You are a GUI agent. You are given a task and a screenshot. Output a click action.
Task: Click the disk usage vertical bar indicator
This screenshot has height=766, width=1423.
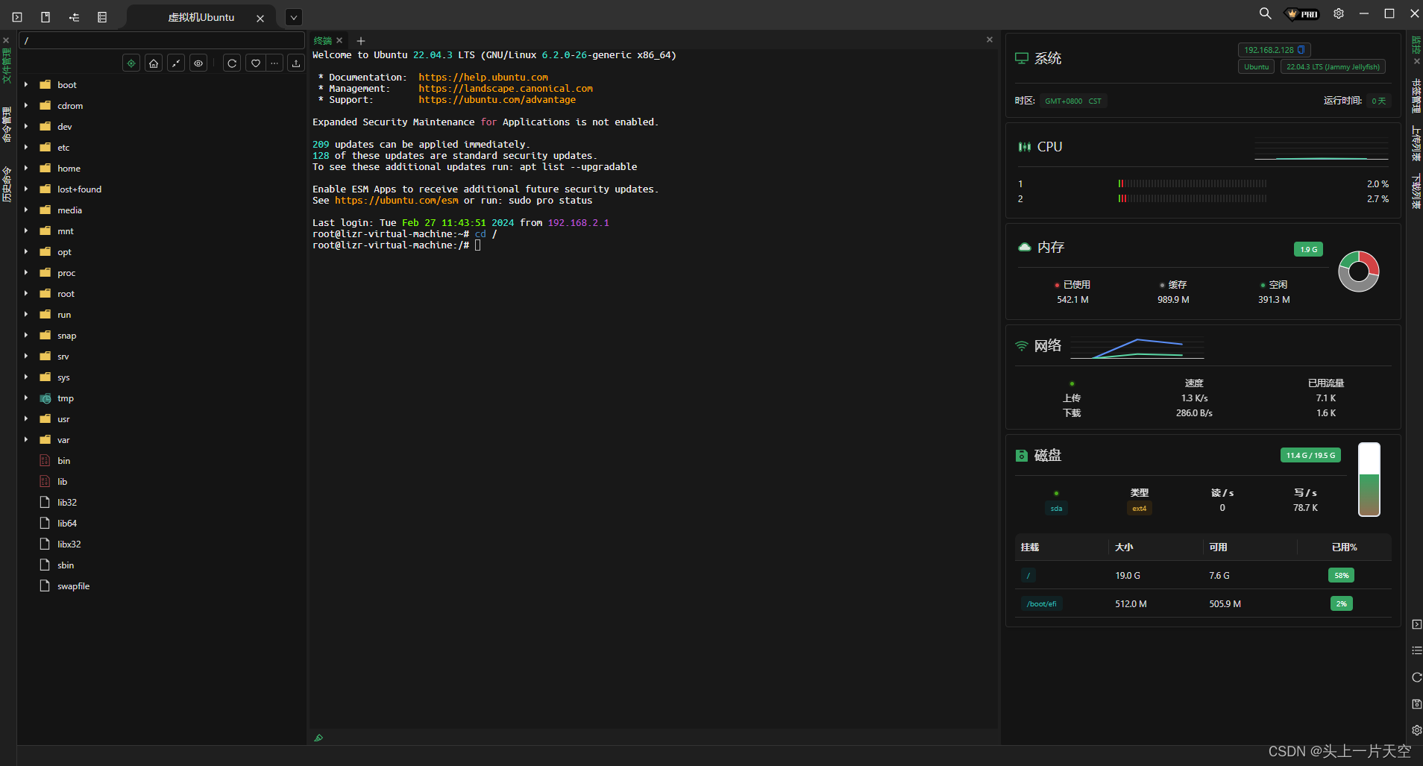click(x=1369, y=480)
